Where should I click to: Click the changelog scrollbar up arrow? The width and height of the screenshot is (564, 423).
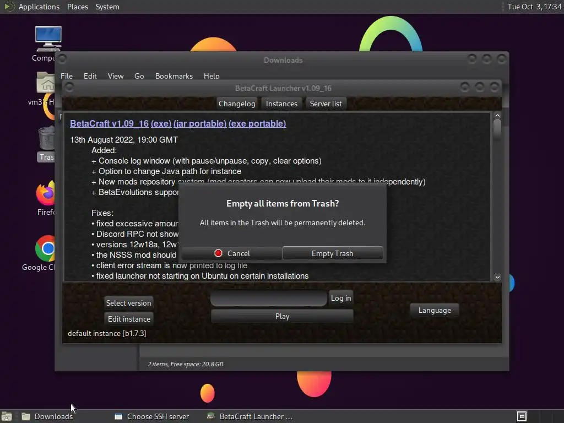click(x=497, y=116)
